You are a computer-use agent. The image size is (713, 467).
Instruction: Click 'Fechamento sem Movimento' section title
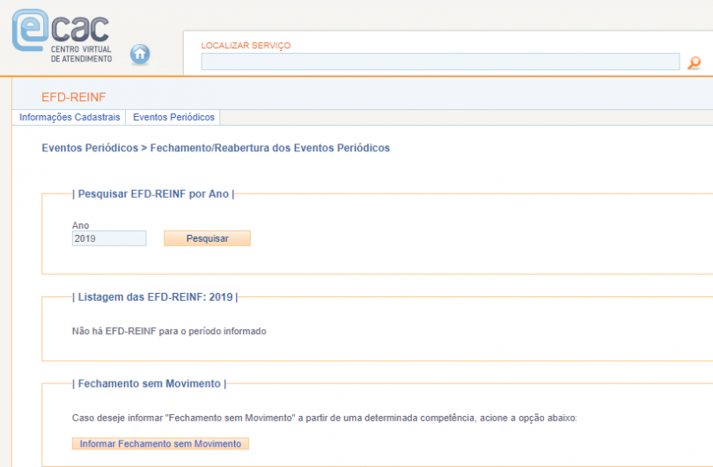click(x=149, y=383)
